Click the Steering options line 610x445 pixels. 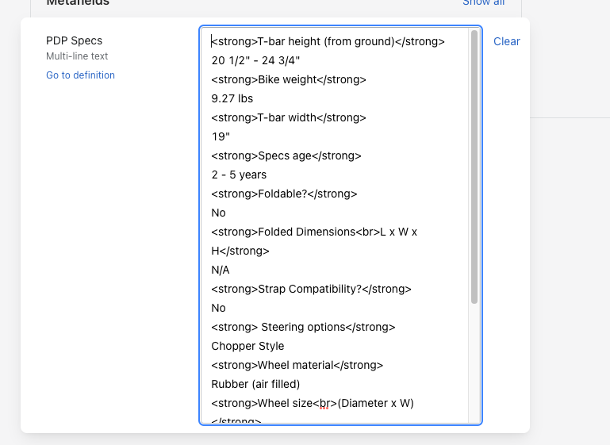pos(303,327)
